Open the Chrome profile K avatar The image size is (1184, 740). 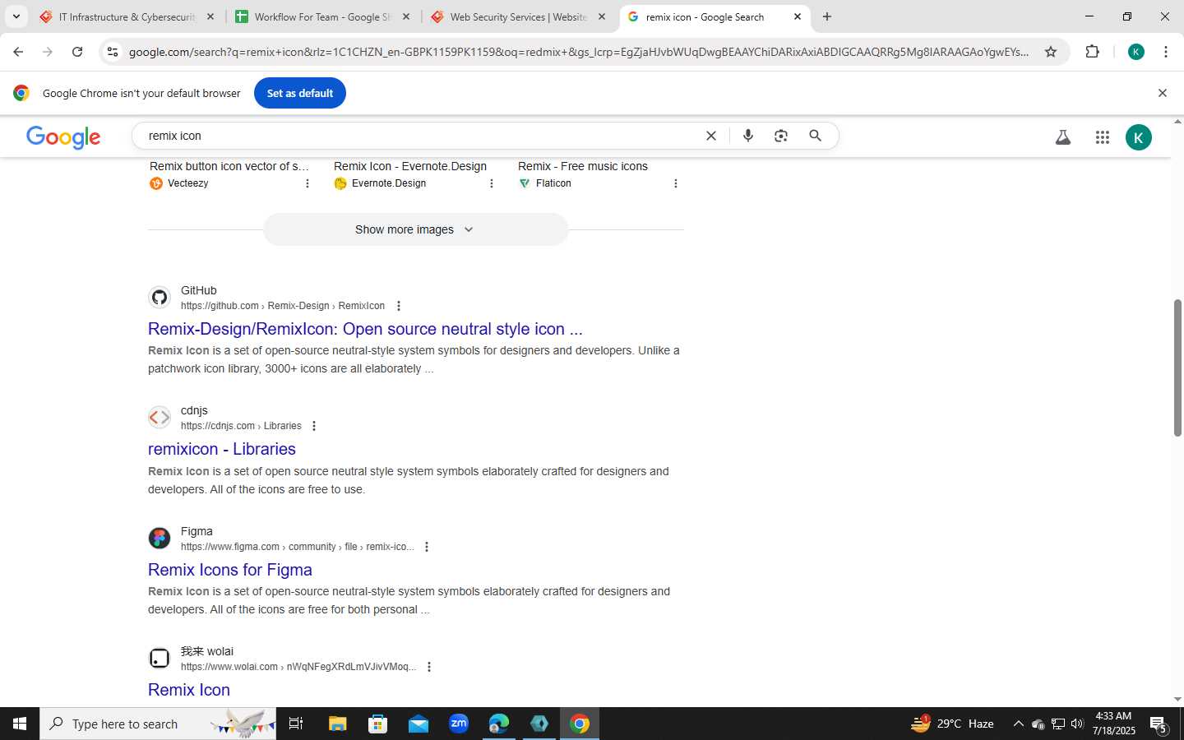1136,52
